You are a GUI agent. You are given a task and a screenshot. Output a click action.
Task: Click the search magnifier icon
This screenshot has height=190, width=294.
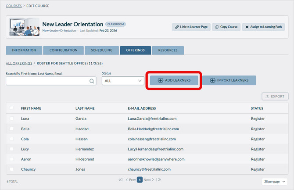point(92,81)
